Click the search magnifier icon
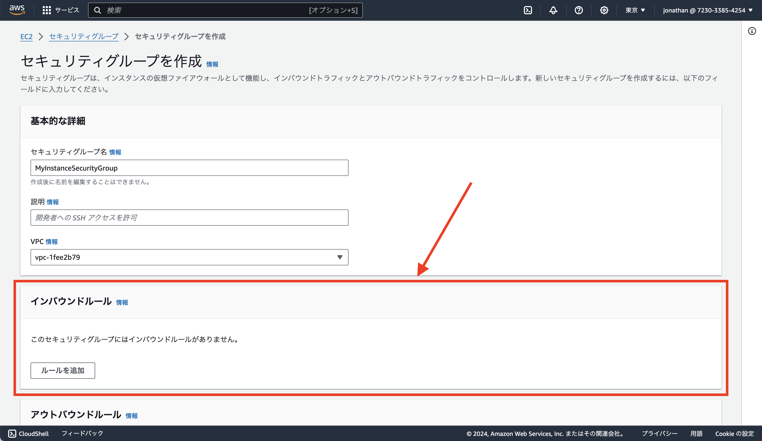 97,10
